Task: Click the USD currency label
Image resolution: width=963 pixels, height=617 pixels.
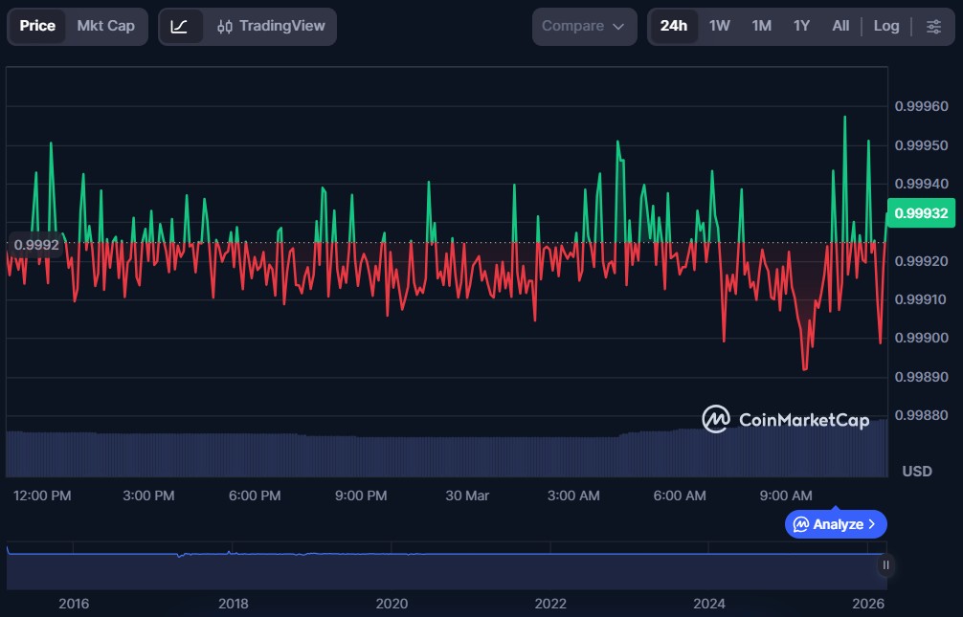Action: click(917, 471)
